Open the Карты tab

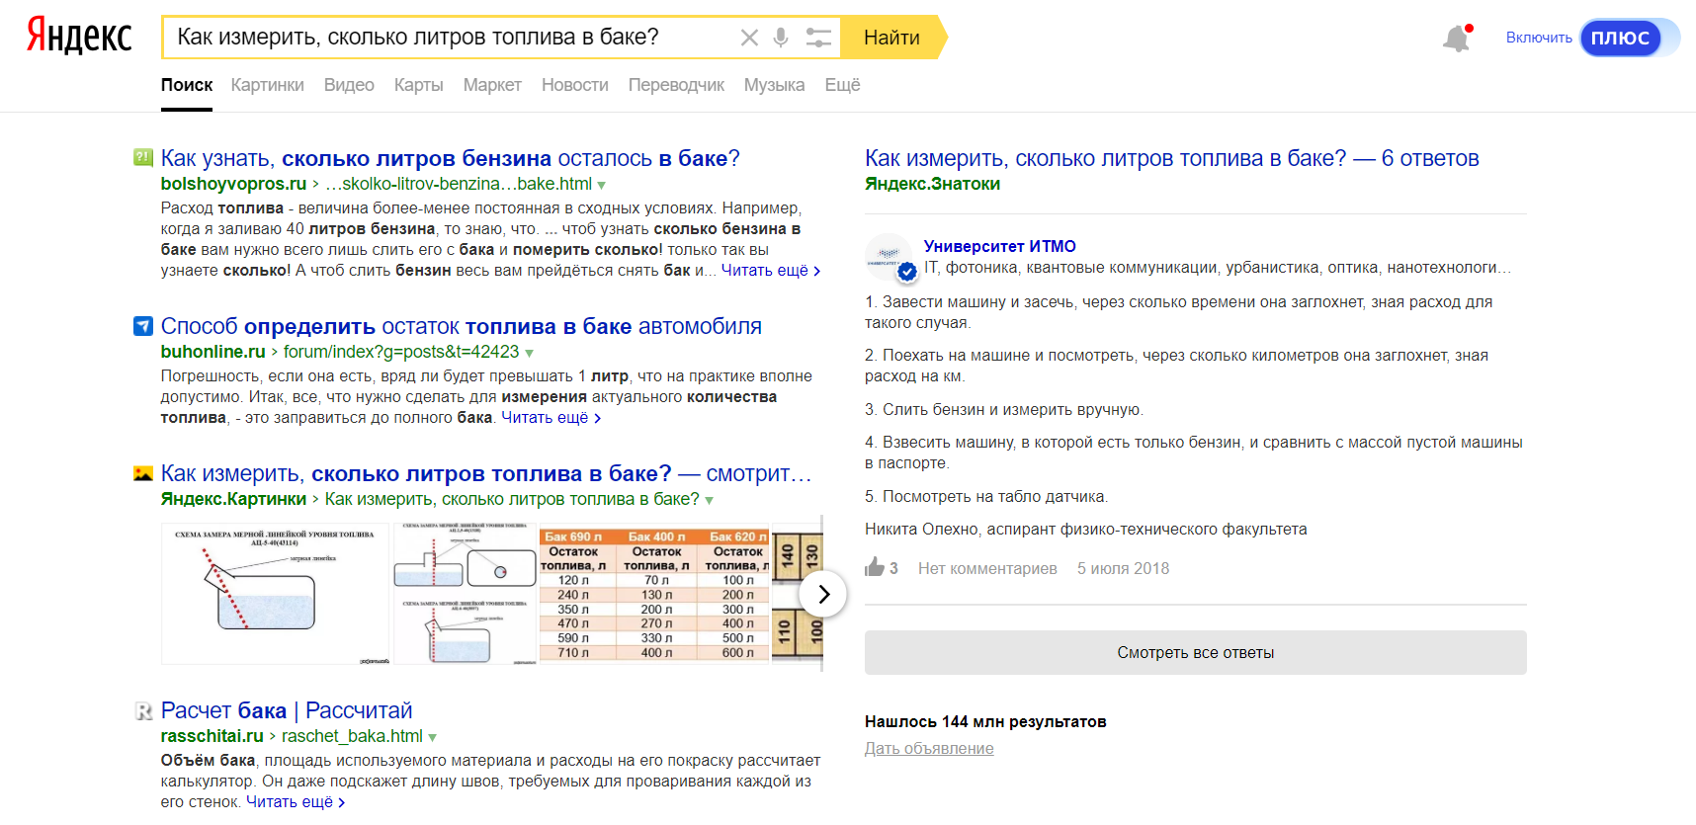418,85
